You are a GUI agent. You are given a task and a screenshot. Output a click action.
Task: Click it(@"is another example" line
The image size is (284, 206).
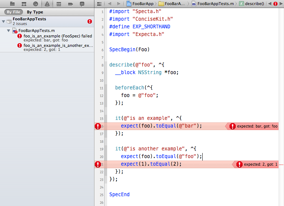[156, 149]
